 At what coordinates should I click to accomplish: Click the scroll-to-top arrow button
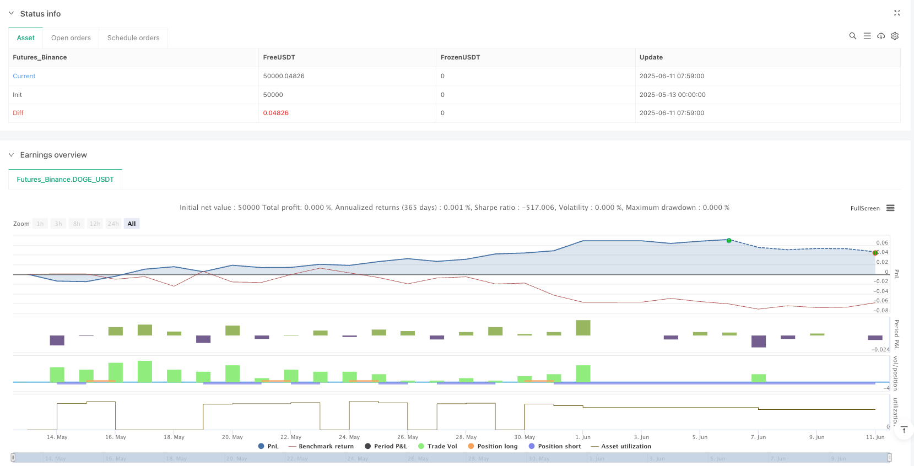(904, 430)
